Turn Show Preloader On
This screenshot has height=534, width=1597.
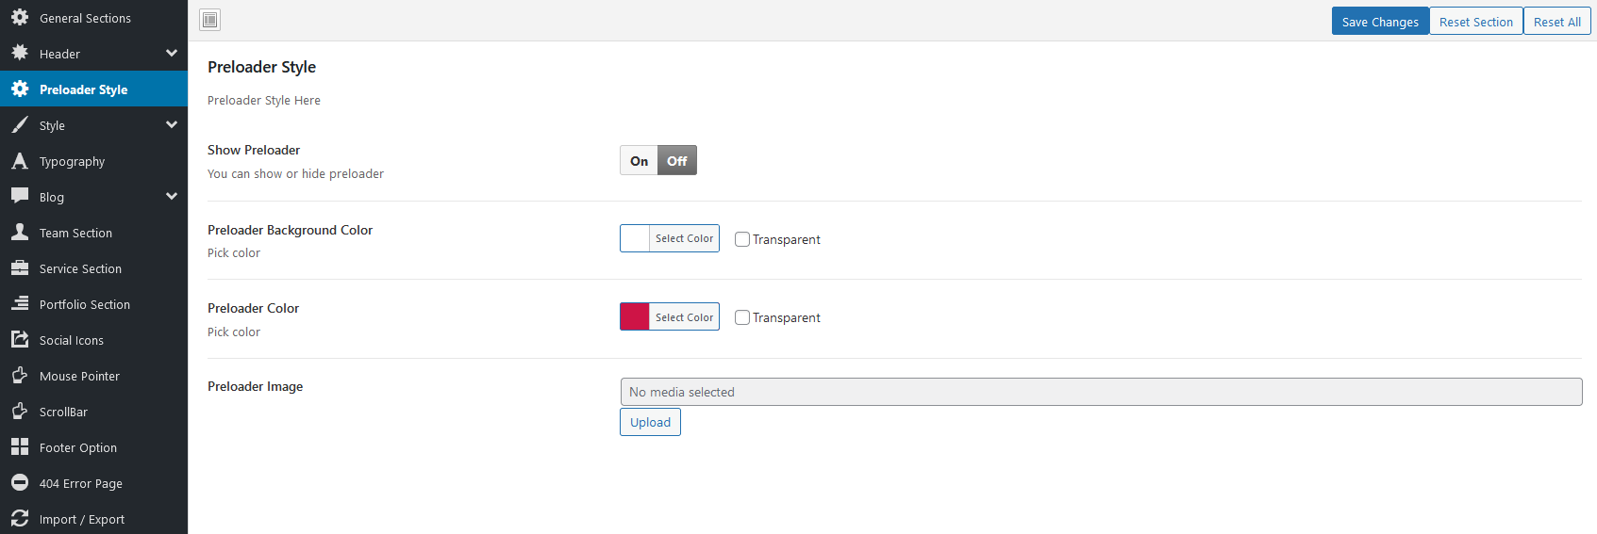pos(639,161)
